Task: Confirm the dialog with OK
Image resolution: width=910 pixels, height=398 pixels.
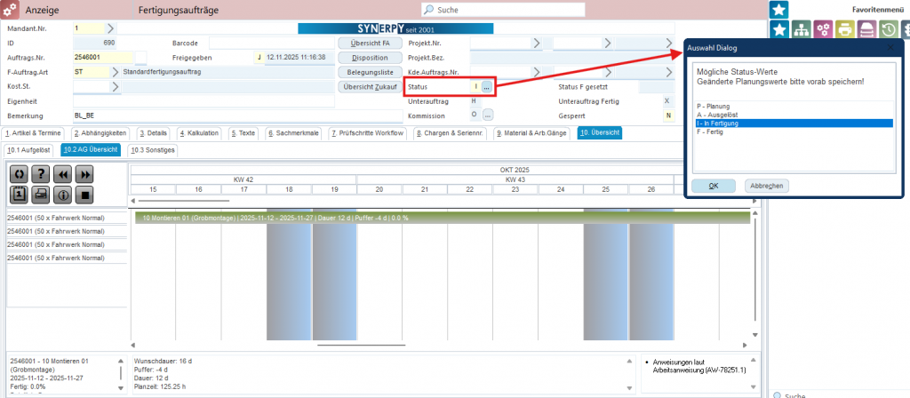Action: tap(713, 186)
